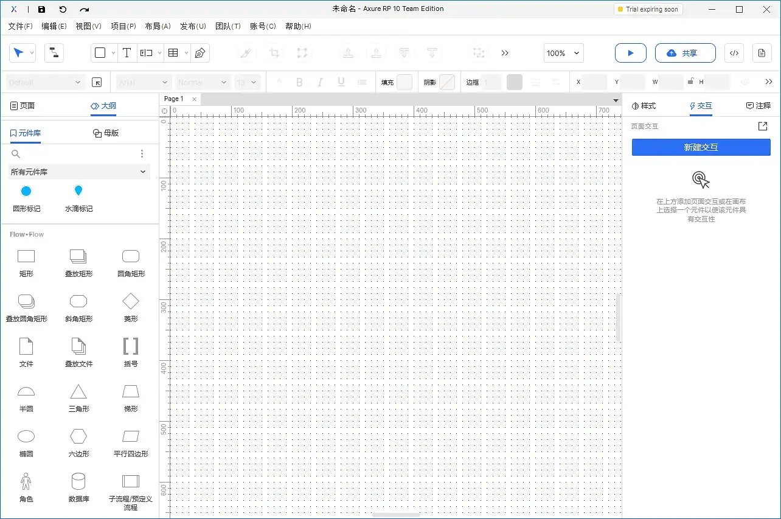Select the connector tool
Viewport: 781px width, 519px height.
point(54,53)
